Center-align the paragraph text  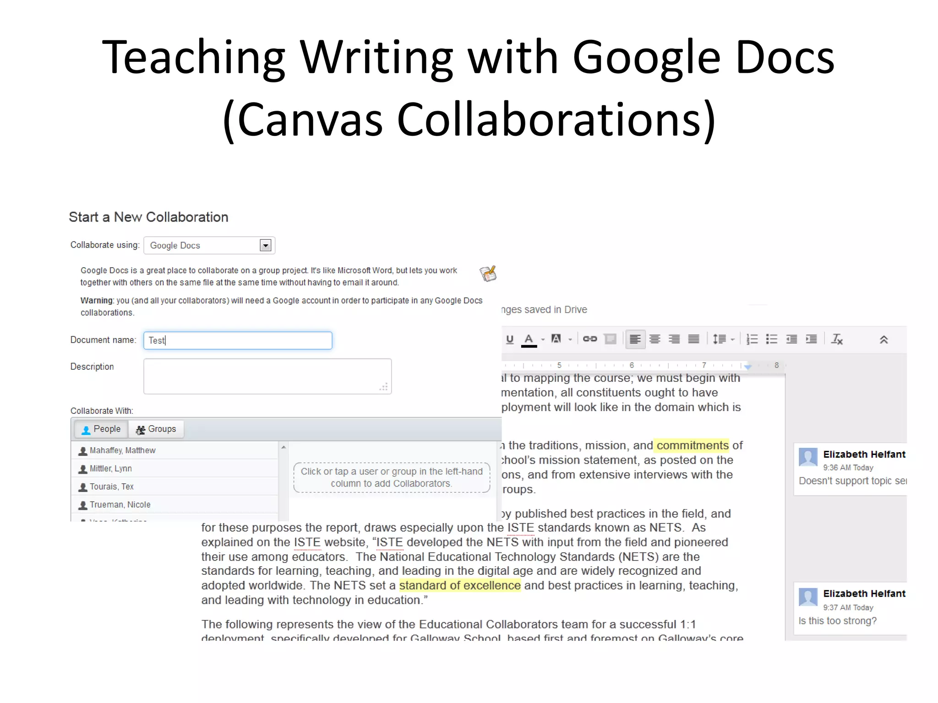[x=655, y=339]
